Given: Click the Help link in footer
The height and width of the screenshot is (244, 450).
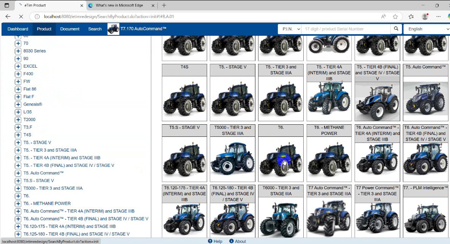Looking at the screenshot, I should pyautogui.click(x=218, y=241).
